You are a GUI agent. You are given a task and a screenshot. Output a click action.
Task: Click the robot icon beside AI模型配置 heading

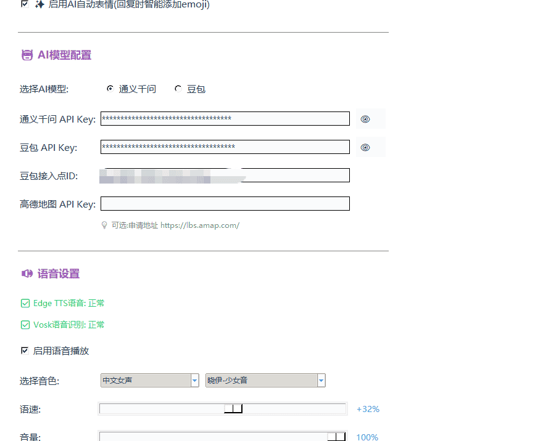click(x=27, y=55)
